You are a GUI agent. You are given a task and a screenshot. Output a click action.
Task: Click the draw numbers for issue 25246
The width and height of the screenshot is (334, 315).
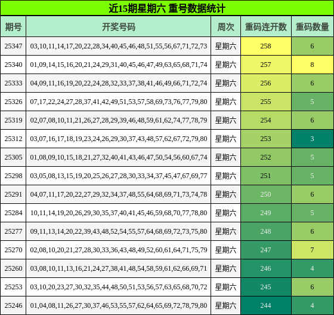point(119,305)
